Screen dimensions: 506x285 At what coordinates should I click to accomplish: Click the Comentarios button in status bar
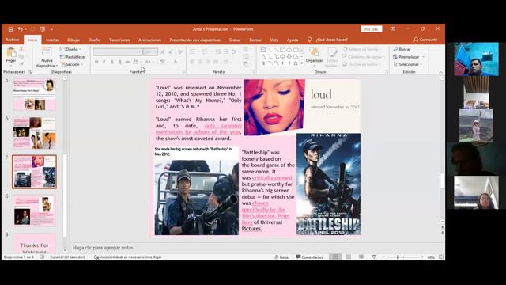tap(309, 257)
